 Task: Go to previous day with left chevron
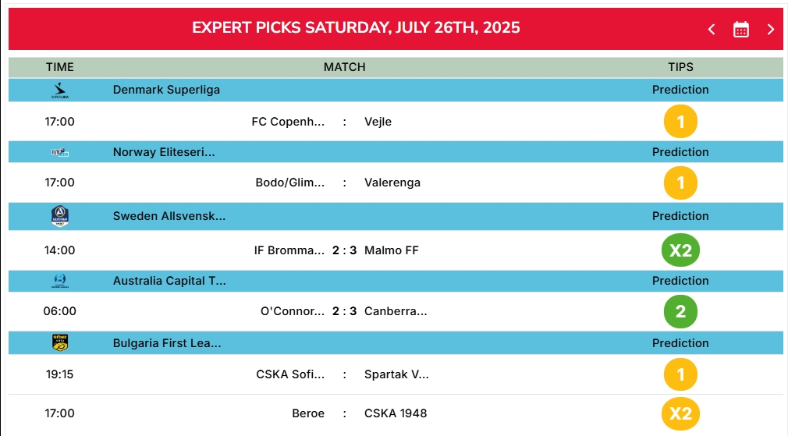pos(712,29)
